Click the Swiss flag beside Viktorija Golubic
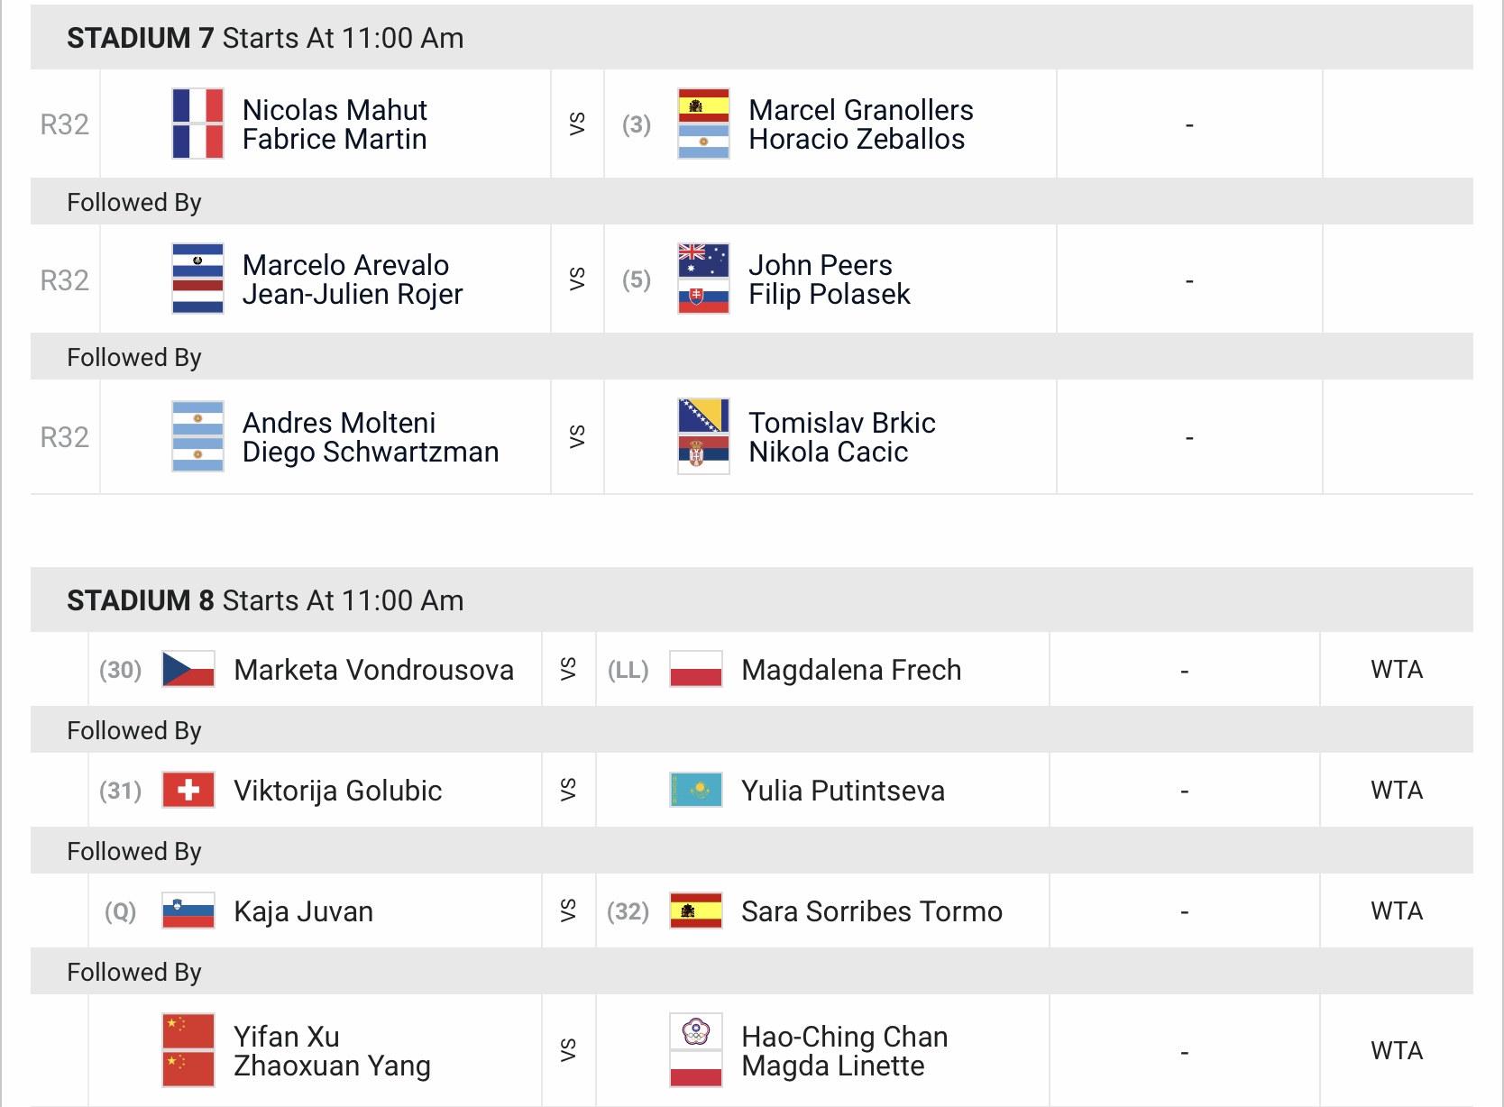Screen dimensions: 1504x1107 (x=188, y=790)
